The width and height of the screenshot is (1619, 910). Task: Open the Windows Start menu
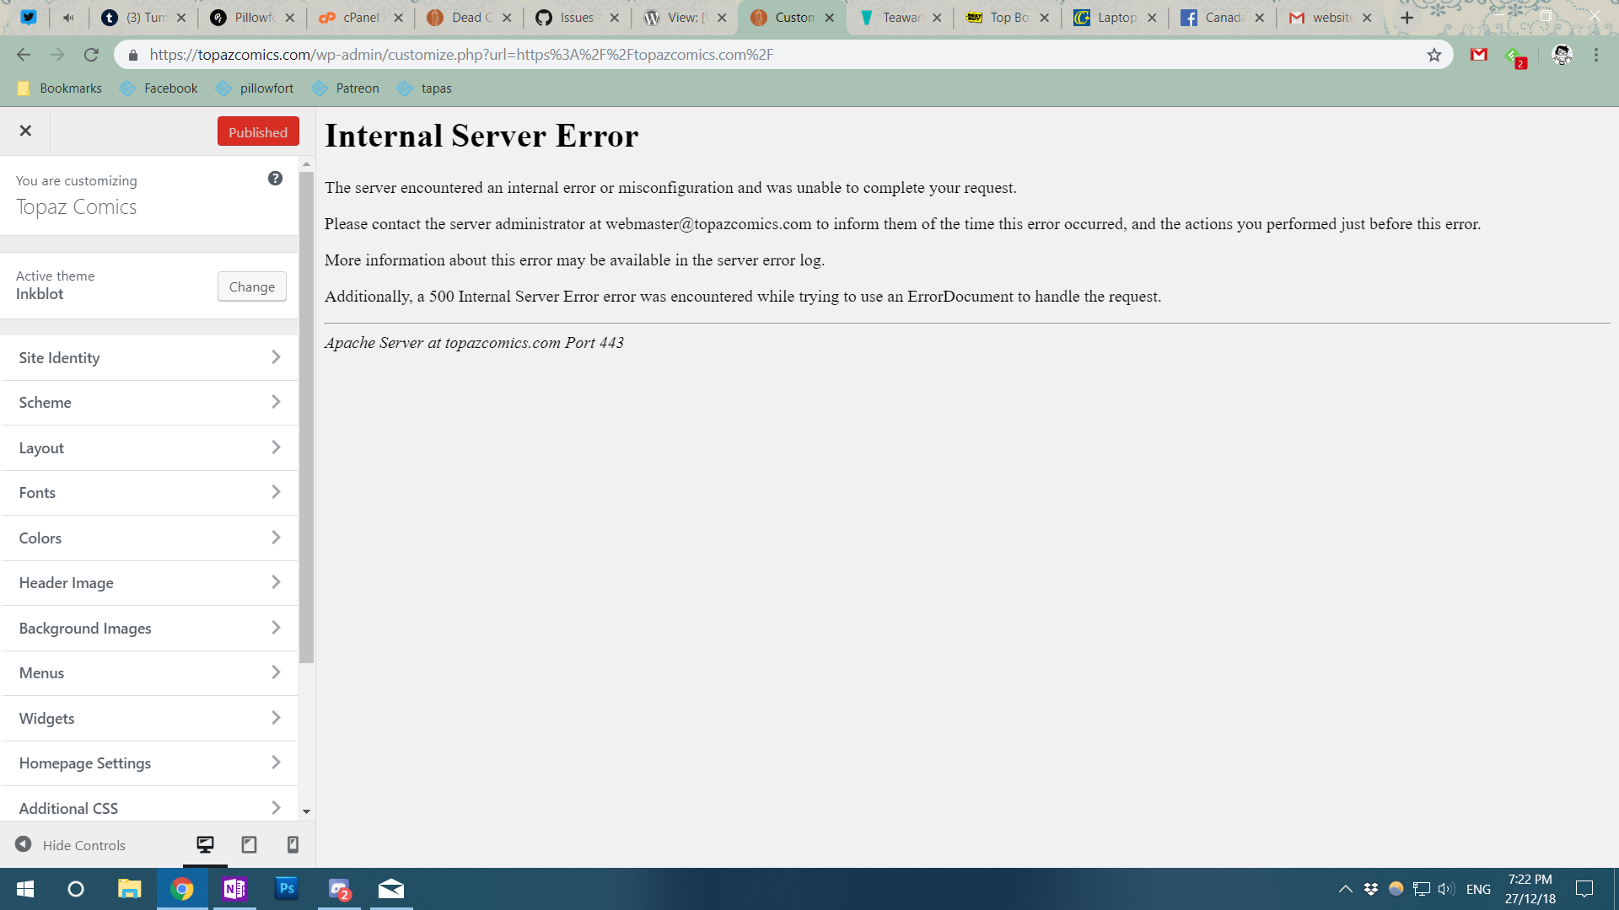tap(25, 889)
